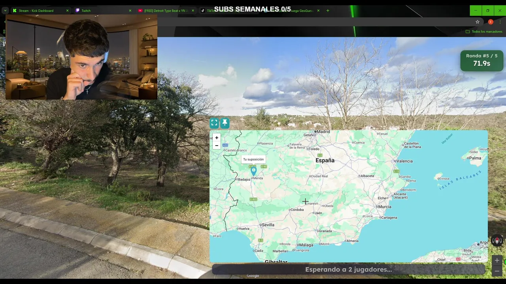Screen dimensions: 506x284
Task: Expand the tab search dropdown
Action: pyautogui.click(x=5, y=11)
